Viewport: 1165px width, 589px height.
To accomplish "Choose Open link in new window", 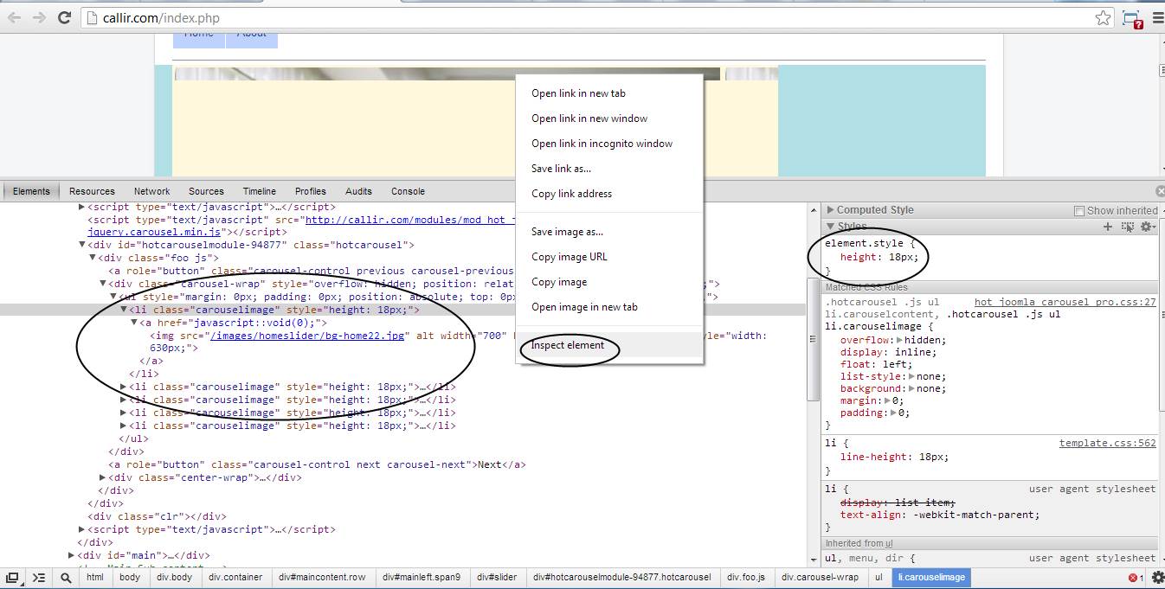I will (x=609, y=118).
